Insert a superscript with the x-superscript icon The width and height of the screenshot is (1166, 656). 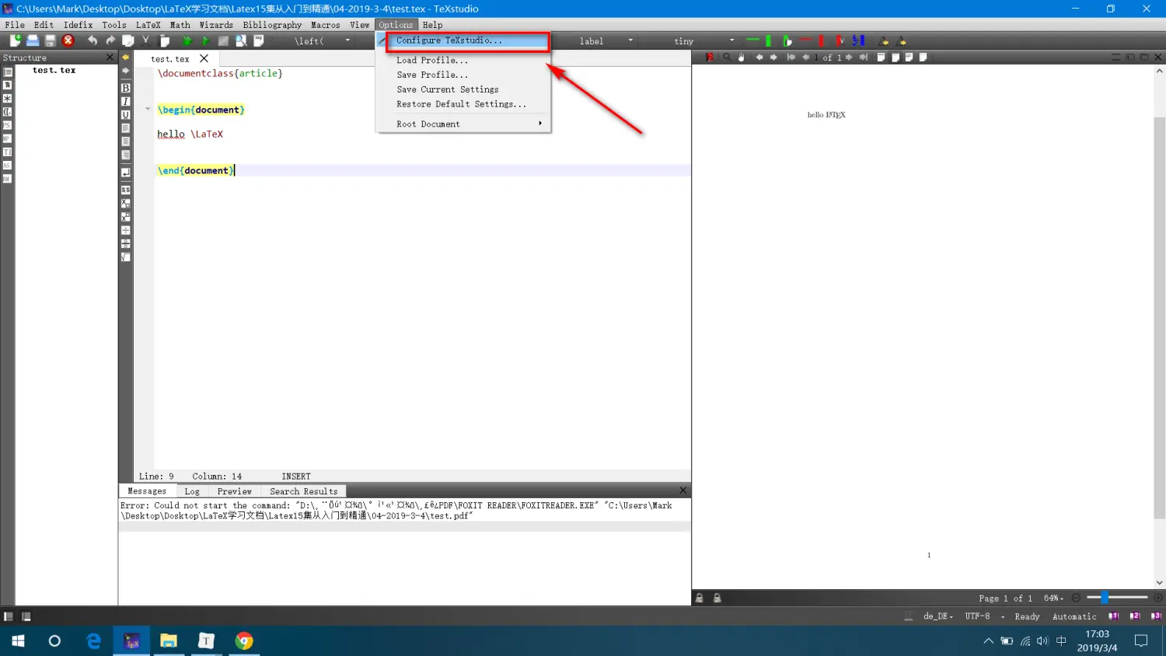pyautogui.click(x=125, y=217)
